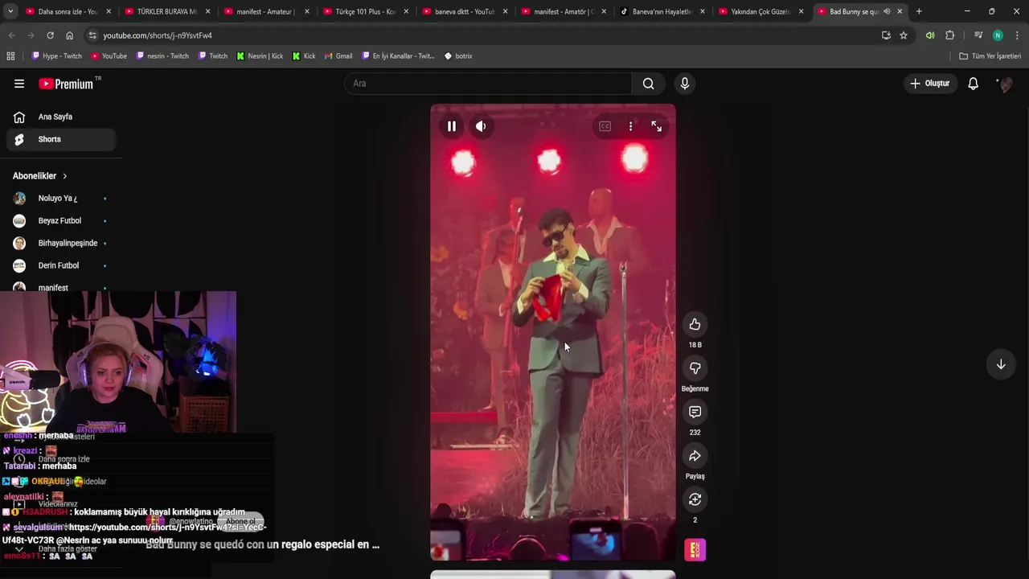Open YouTube notifications bell
1029x579 pixels.
pos(973,84)
